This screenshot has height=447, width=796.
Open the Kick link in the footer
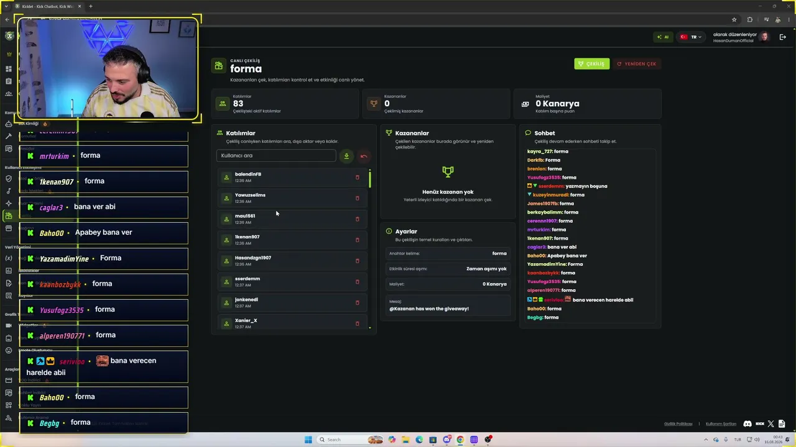click(x=760, y=424)
